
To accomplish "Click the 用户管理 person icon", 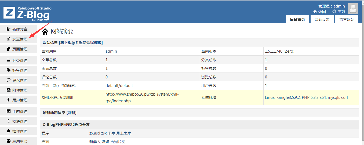I will pyautogui.click(x=9, y=100).
